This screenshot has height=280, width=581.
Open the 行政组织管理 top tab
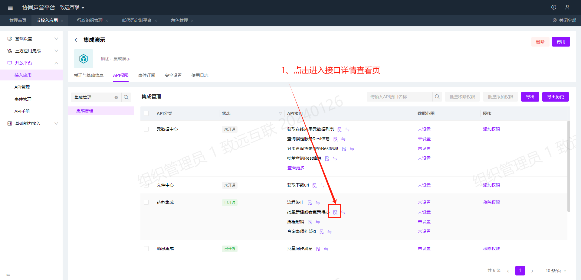pos(90,20)
